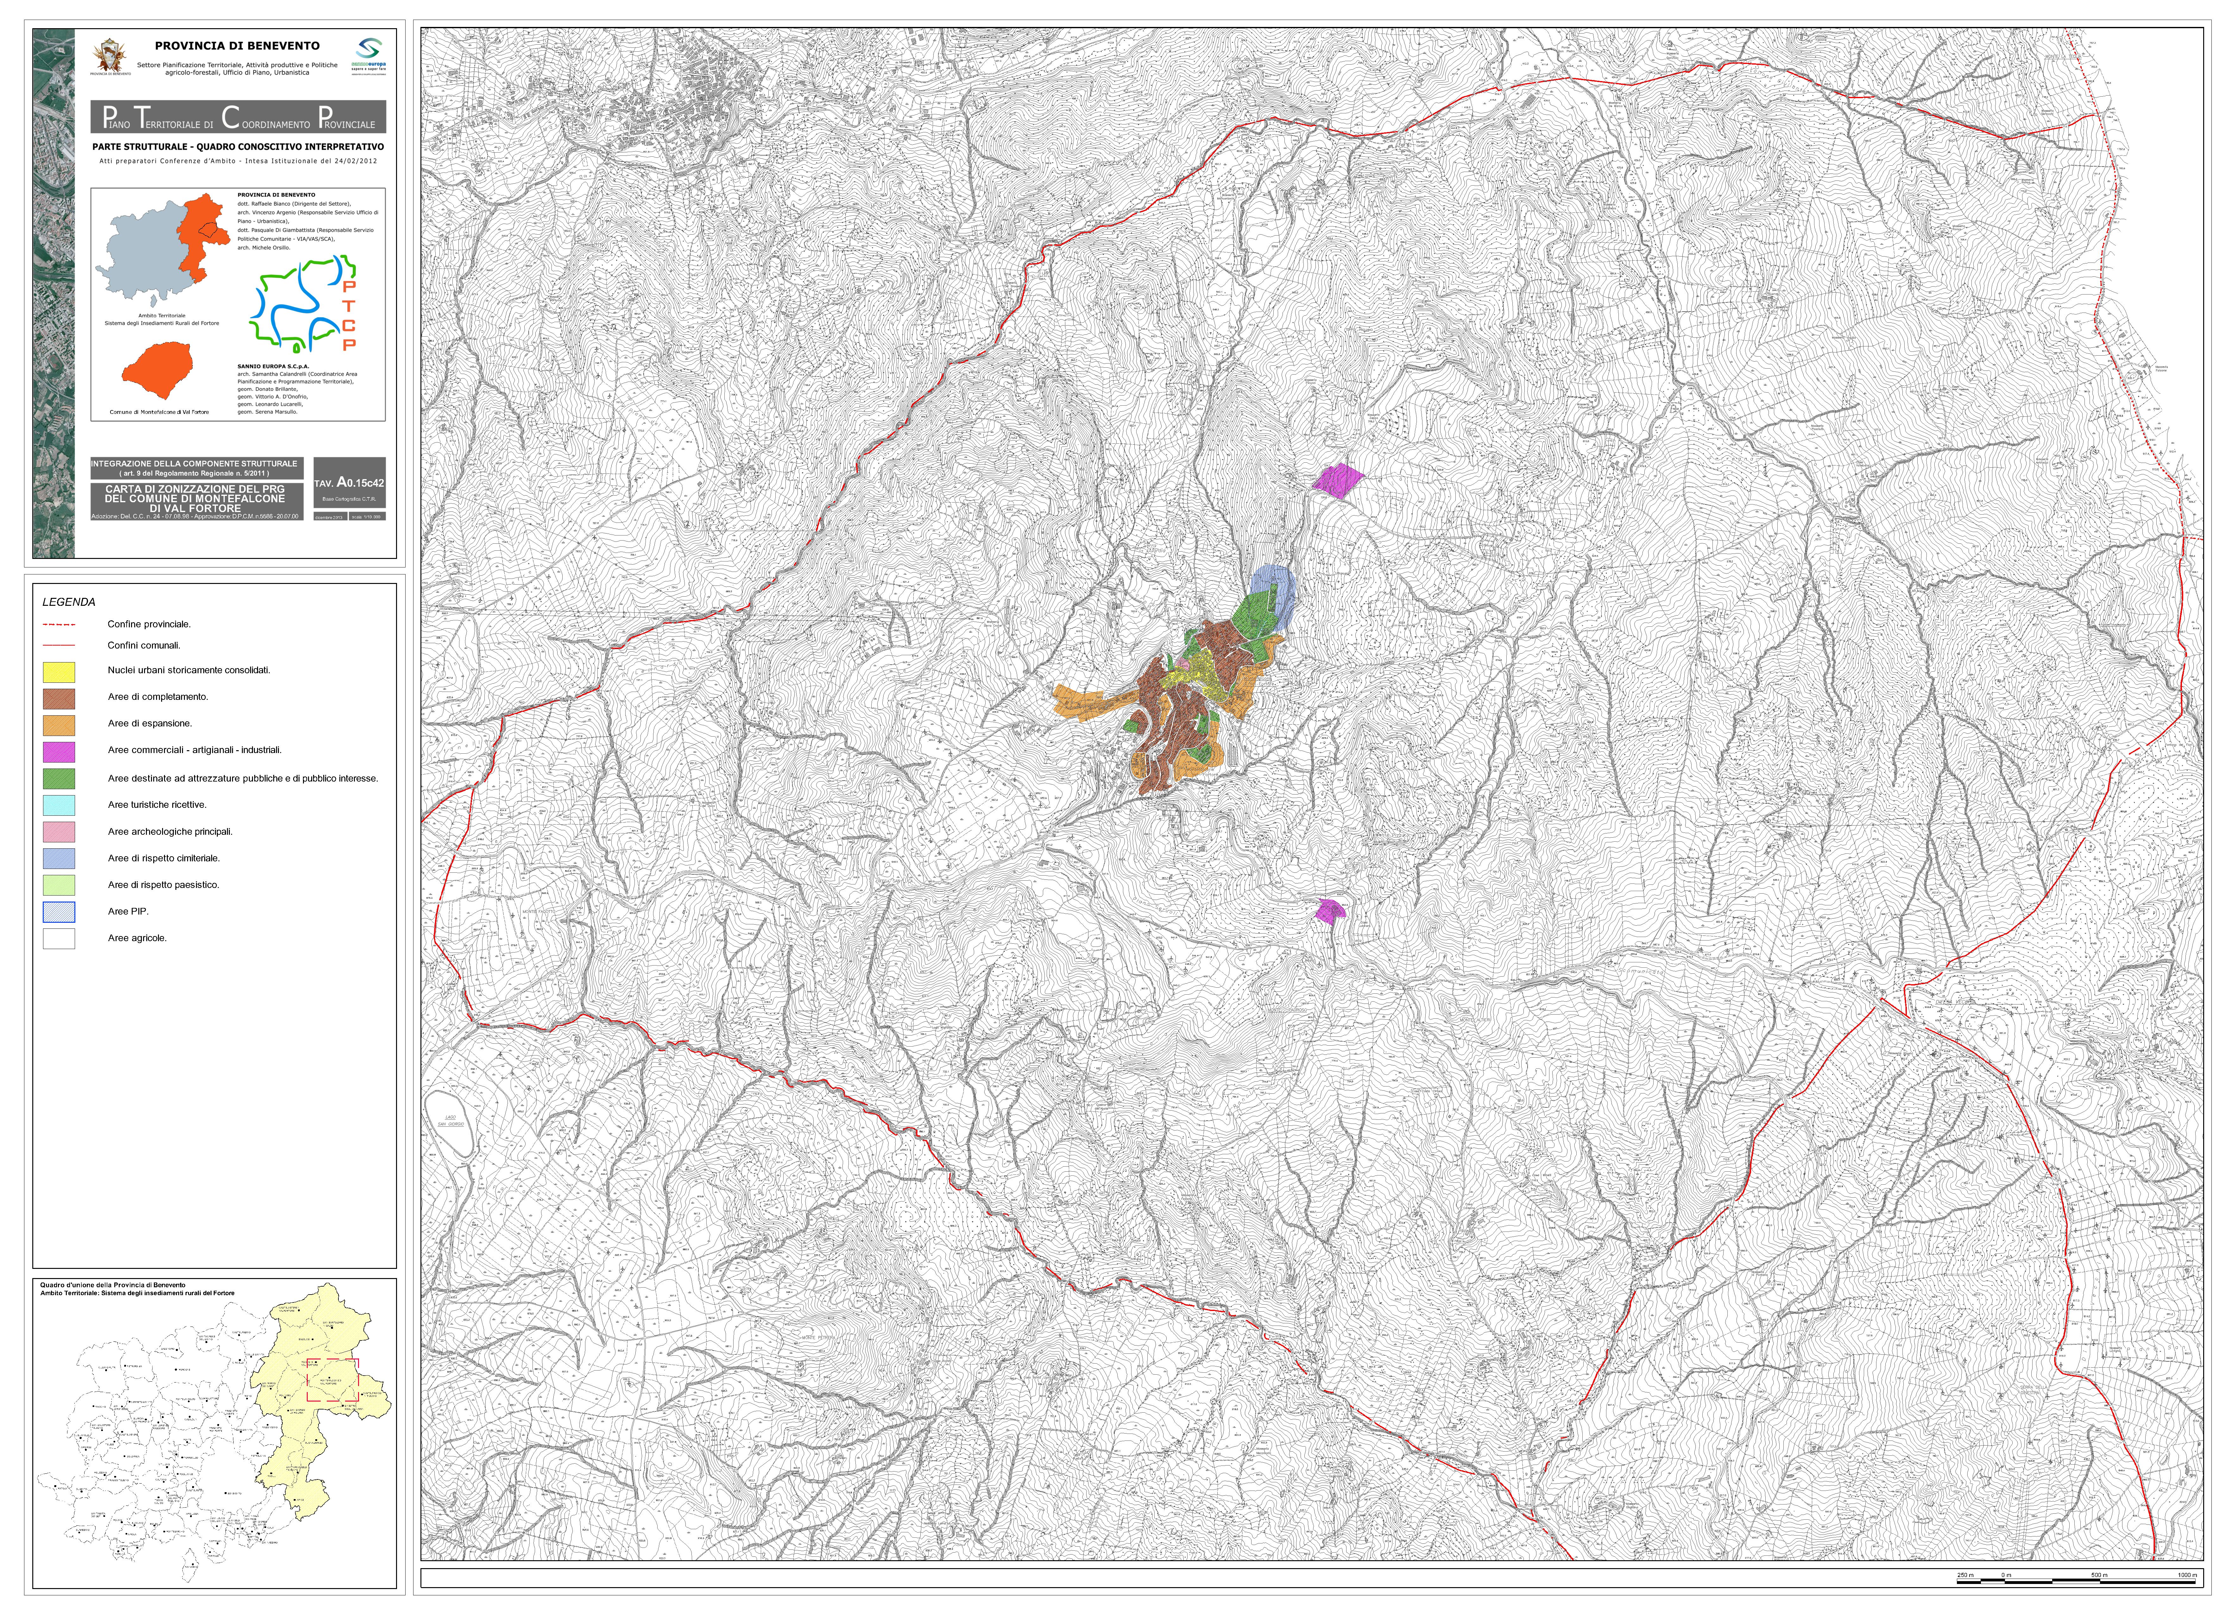Click the orange Comune di Montefalcone shape
The image size is (2232, 1615).
(157, 371)
